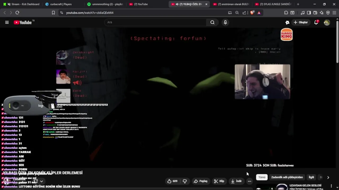
Task: Click the toolbar icon right of extensions puzzle
Action: pyautogui.click(x=292, y=13)
